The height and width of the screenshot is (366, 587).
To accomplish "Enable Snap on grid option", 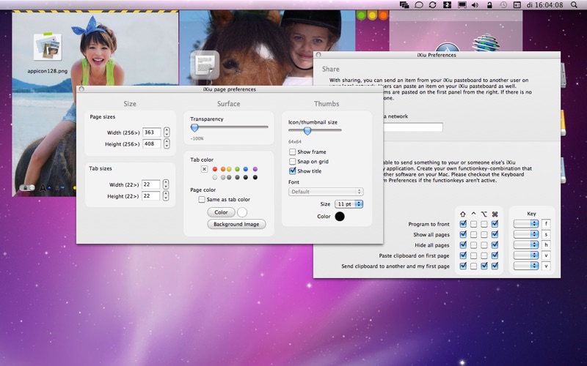I will (x=293, y=161).
